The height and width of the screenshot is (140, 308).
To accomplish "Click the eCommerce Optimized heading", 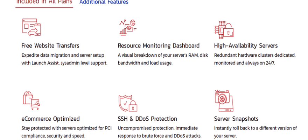I will (x=50, y=119).
